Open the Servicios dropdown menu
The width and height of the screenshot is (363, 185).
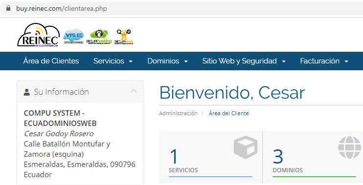click(x=113, y=61)
